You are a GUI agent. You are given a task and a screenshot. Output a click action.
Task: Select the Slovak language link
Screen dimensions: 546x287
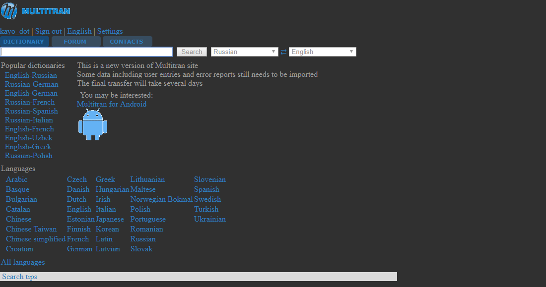pyautogui.click(x=141, y=249)
